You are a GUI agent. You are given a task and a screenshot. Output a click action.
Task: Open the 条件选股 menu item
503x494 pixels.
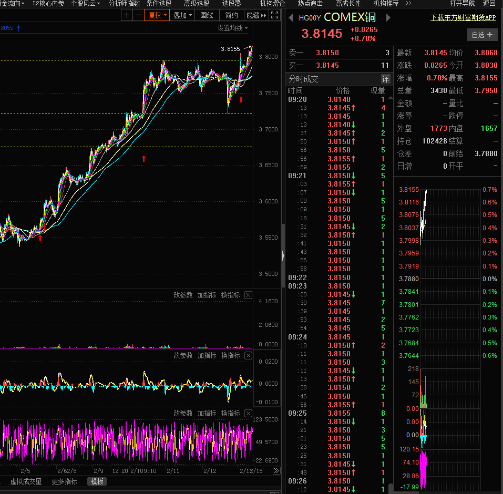159,3
